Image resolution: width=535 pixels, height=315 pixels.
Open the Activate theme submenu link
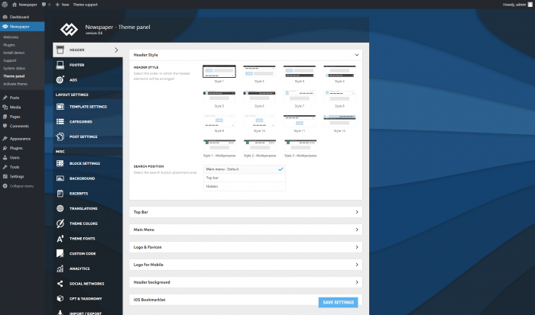click(15, 84)
